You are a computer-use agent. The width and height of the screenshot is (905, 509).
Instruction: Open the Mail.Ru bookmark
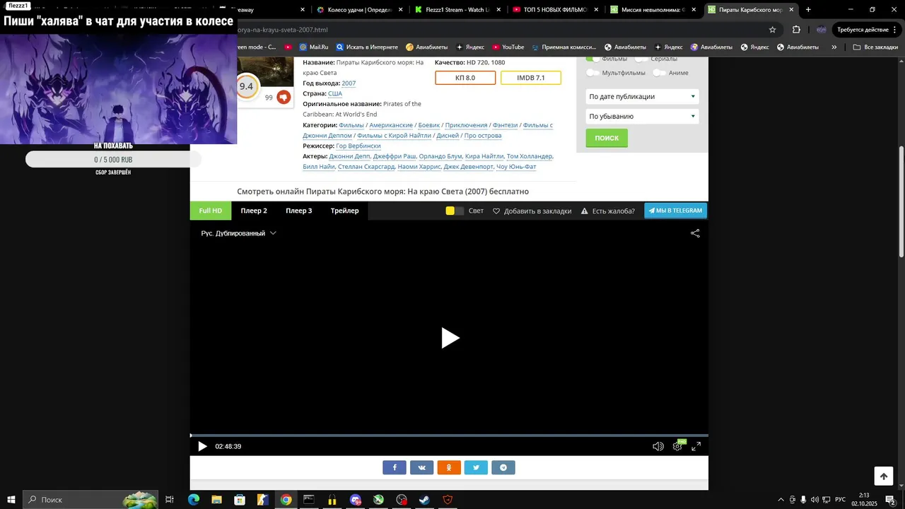click(x=313, y=47)
